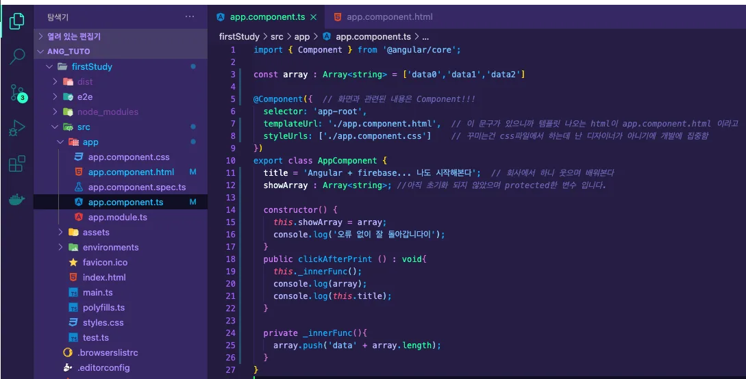
Task: Close the app.component.ts editor tab
Action: pos(314,17)
